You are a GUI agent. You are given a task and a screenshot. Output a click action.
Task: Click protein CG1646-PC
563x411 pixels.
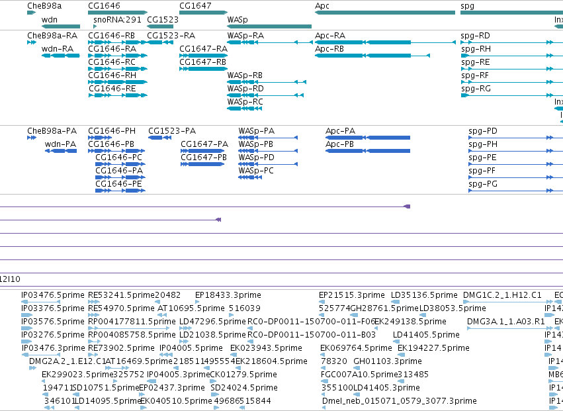pyautogui.click(x=118, y=158)
